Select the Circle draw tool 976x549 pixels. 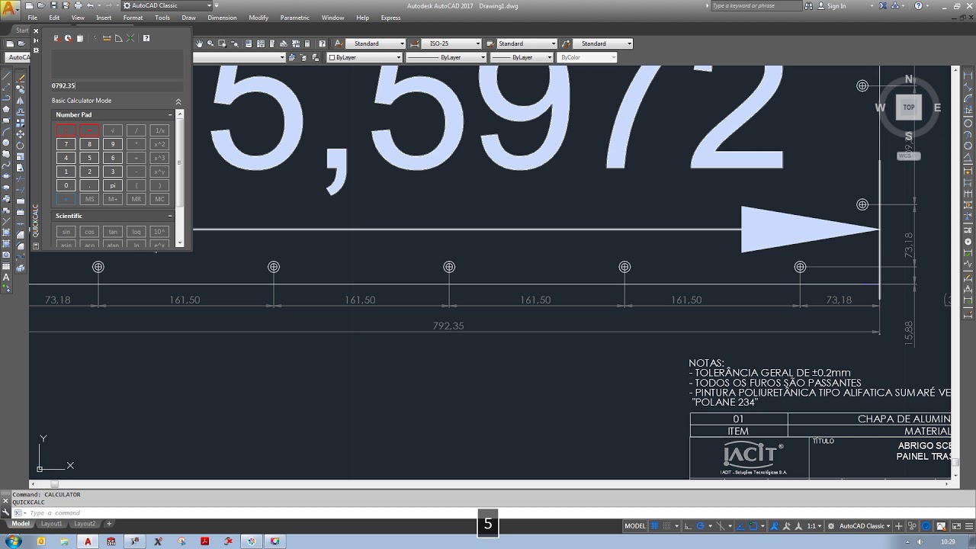tap(7, 143)
